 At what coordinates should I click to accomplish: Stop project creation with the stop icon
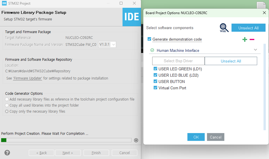(x=136, y=140)
